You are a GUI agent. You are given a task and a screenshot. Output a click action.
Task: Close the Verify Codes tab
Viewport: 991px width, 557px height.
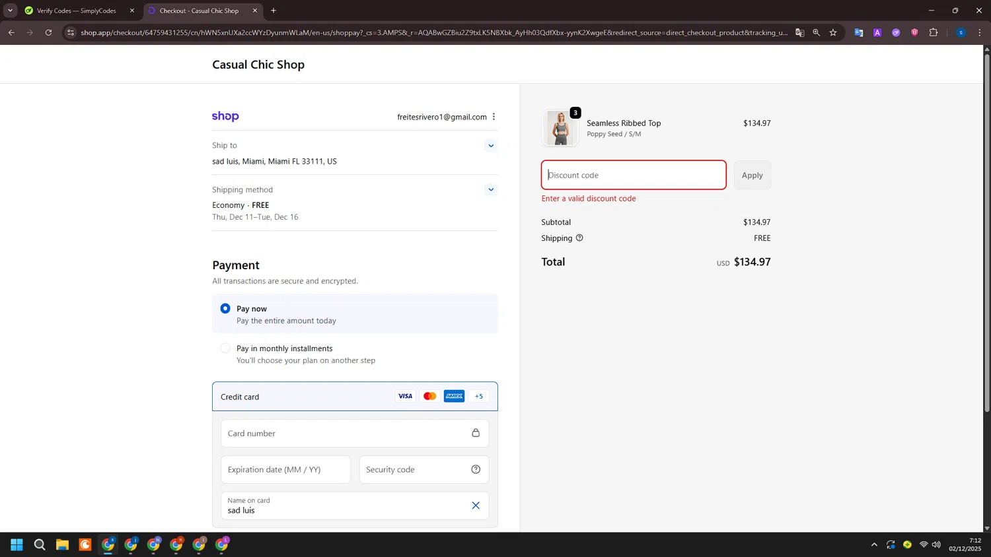132,11
